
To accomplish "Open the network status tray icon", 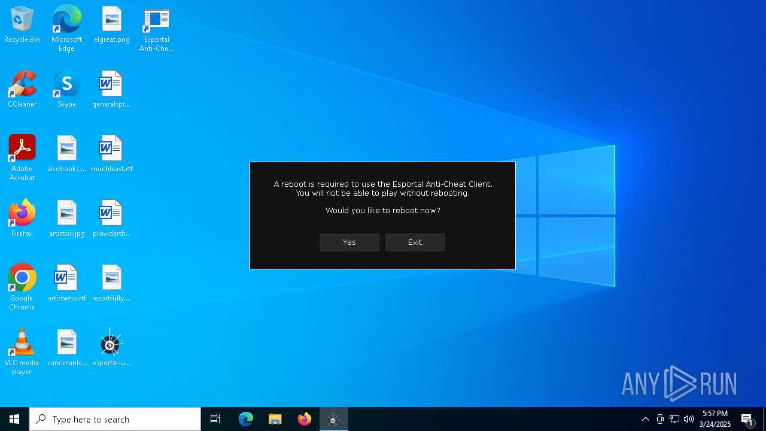I will [x=674, y=419].
